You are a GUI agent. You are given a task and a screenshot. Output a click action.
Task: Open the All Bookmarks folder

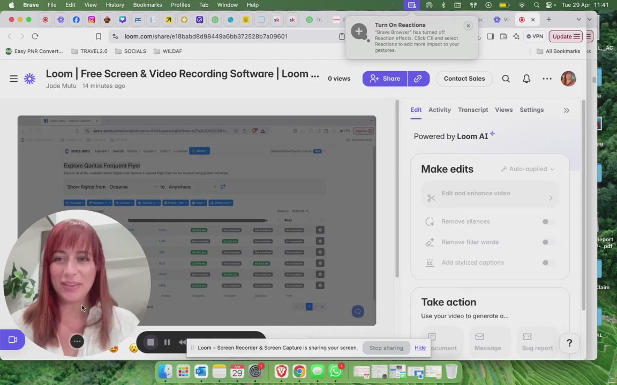pos(558,51)
